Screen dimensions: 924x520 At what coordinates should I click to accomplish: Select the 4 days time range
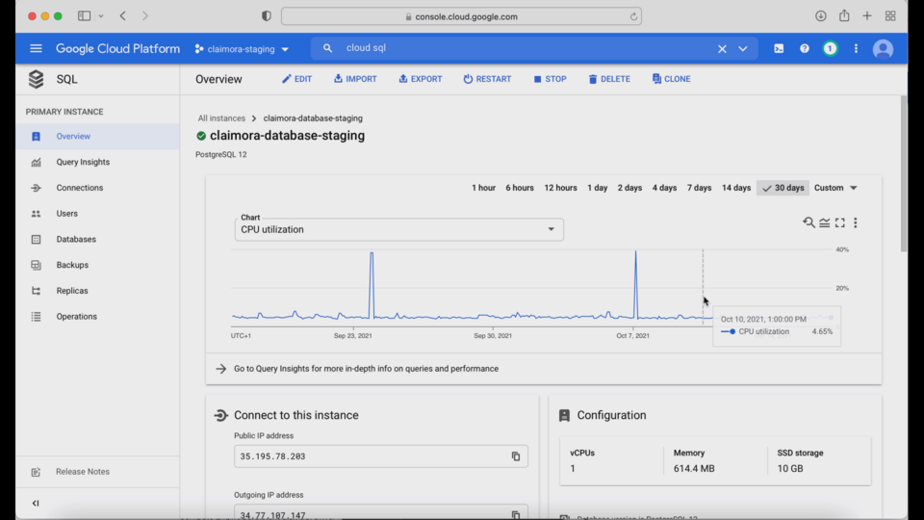click(x=664, y=188)
